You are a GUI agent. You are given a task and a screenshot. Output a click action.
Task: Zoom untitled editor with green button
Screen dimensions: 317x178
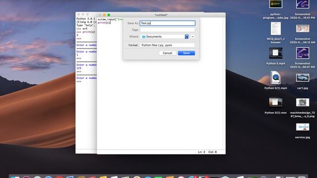point(109,15)
